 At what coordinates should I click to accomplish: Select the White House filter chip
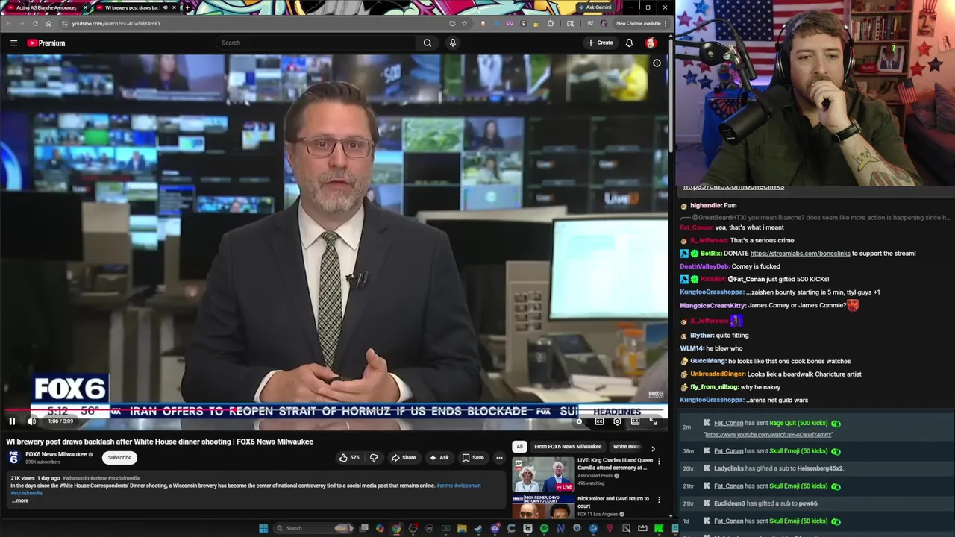(x=627, y=447)
